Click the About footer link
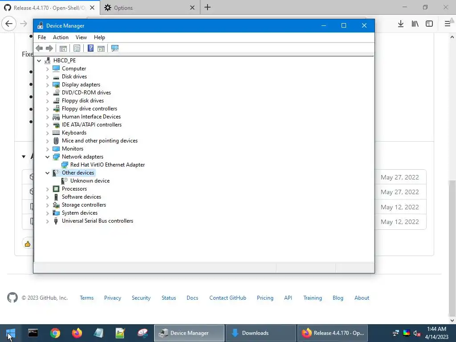This screenshot has height=342, width=456. point(362,298)
